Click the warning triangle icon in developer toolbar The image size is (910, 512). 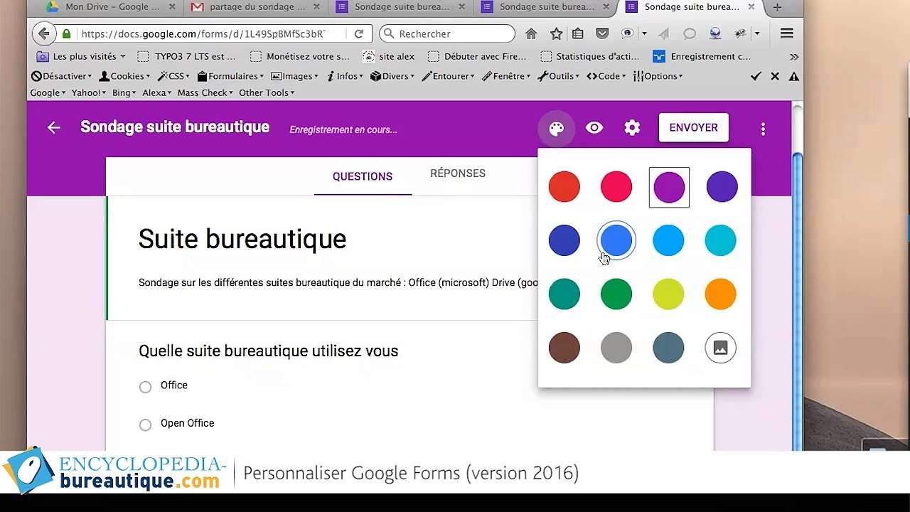click(794, 76)
